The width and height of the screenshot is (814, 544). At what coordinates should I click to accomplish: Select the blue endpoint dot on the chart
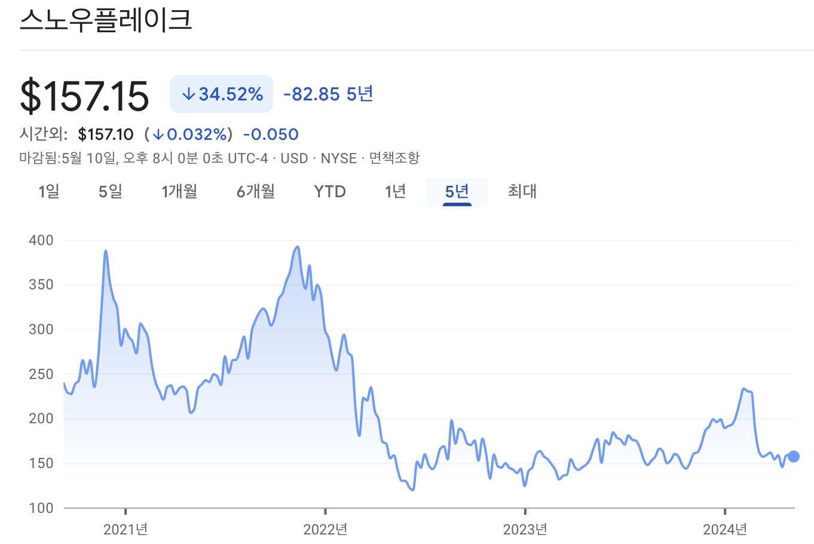[794, 456]
